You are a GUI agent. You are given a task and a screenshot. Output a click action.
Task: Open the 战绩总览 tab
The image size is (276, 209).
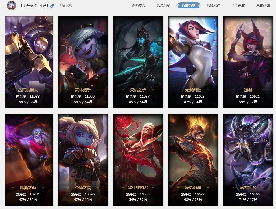(139, 5)
